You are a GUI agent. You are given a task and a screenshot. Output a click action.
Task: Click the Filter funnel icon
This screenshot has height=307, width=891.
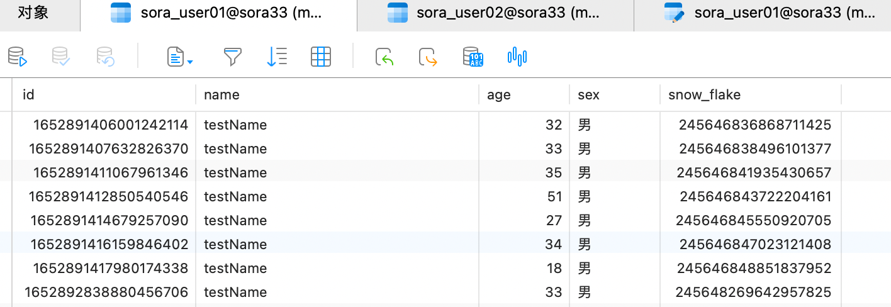tap(233, 57)
